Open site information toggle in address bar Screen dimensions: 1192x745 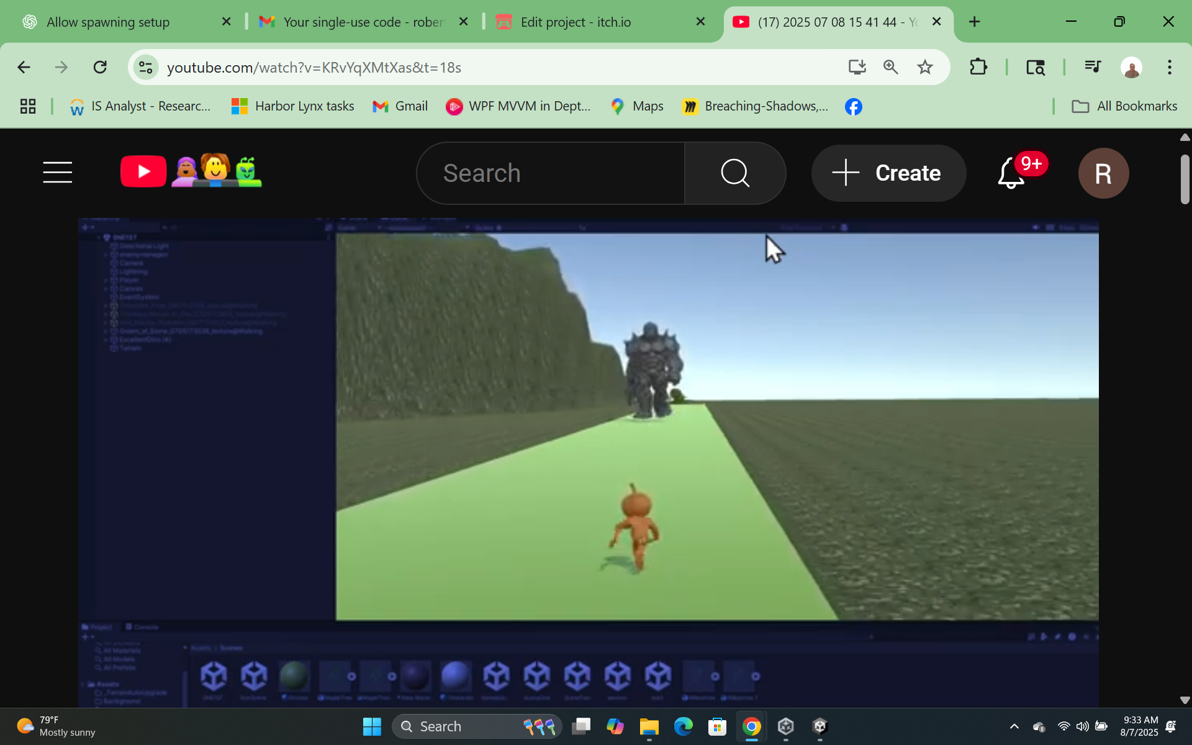pos(145,67)
